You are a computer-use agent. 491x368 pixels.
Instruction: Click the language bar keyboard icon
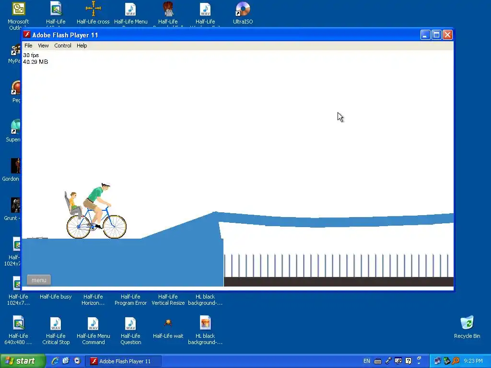378,361
